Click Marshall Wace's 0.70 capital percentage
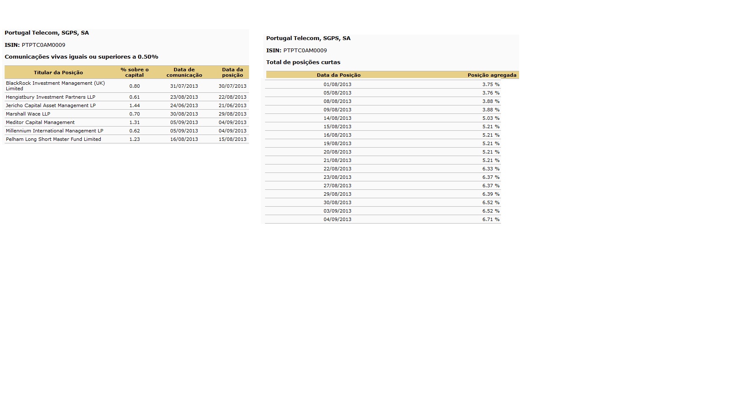The width and height of the screenshot is (750, 415). tap(134, 114)
